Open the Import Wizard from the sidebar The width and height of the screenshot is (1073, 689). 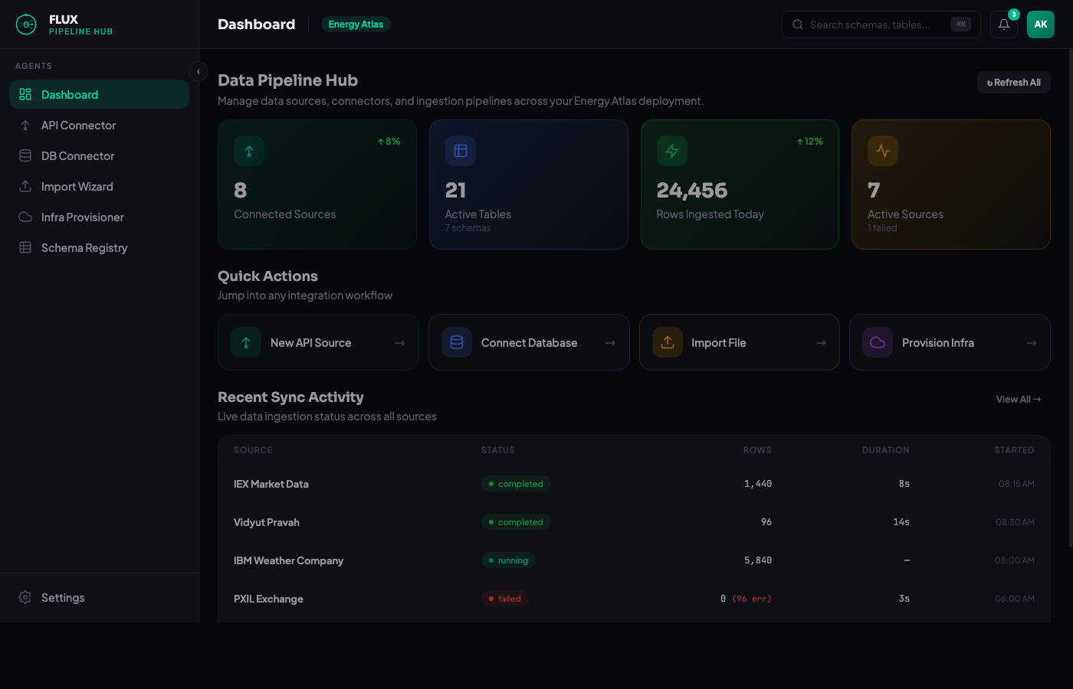[25, 186]
